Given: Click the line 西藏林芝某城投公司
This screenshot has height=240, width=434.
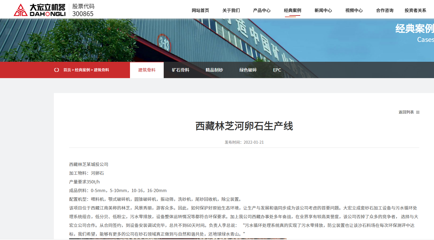Looking at the screenshot, I should click(x=89, y=164).
